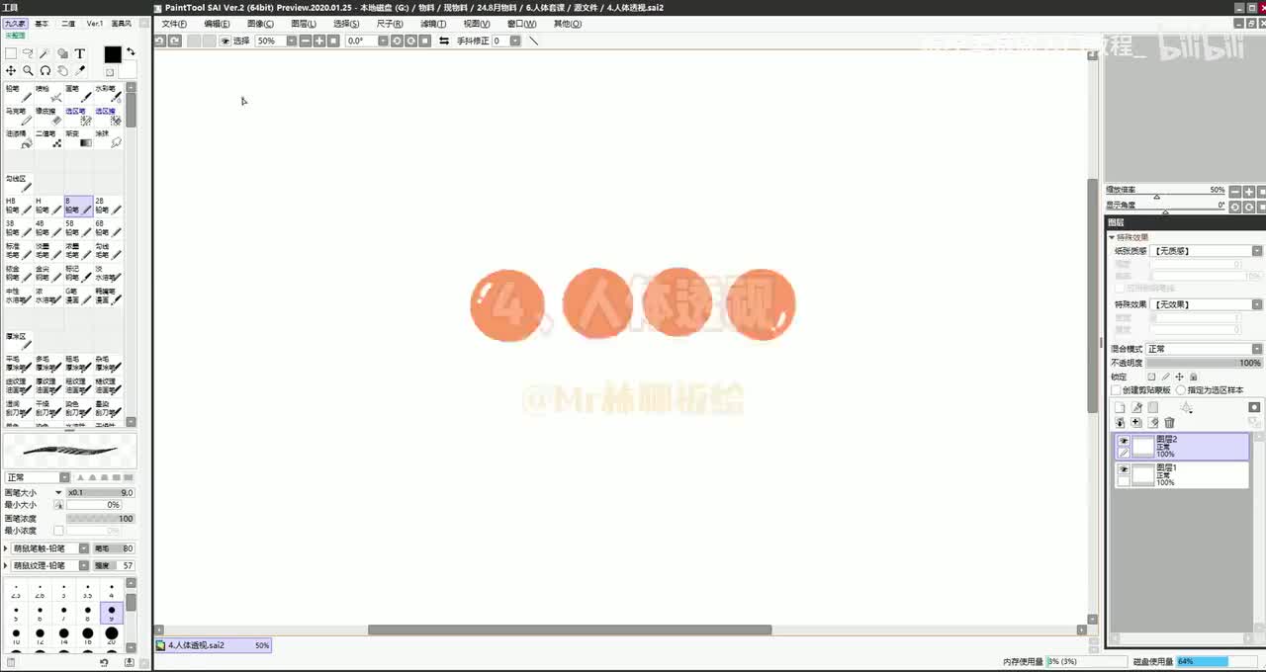Toggle visibility of 图层1
This screenshot has height=672, width=1266.
click(1124, 469)
